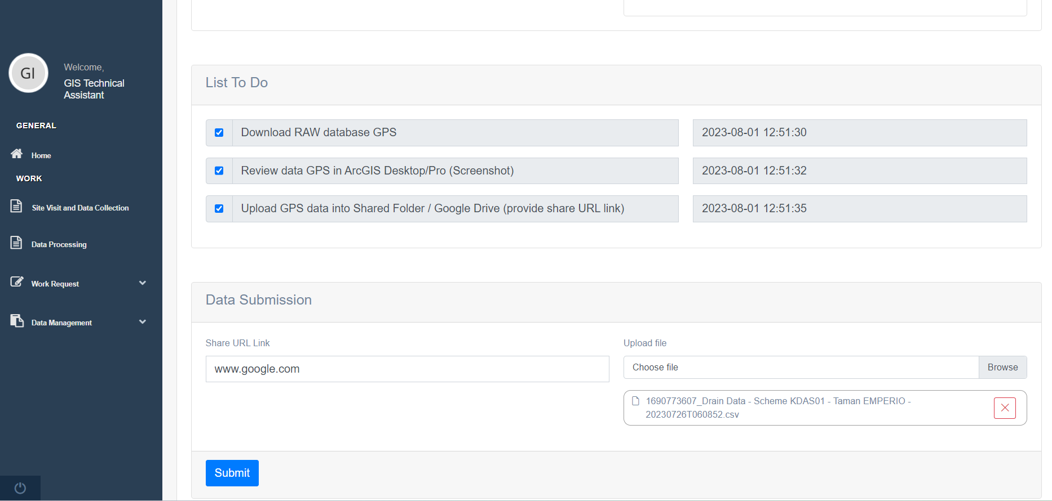Image resolution: width=1052 pixels, height=501 pixels.
Task: Go to Data Processing page
Action: pos(59,244)
